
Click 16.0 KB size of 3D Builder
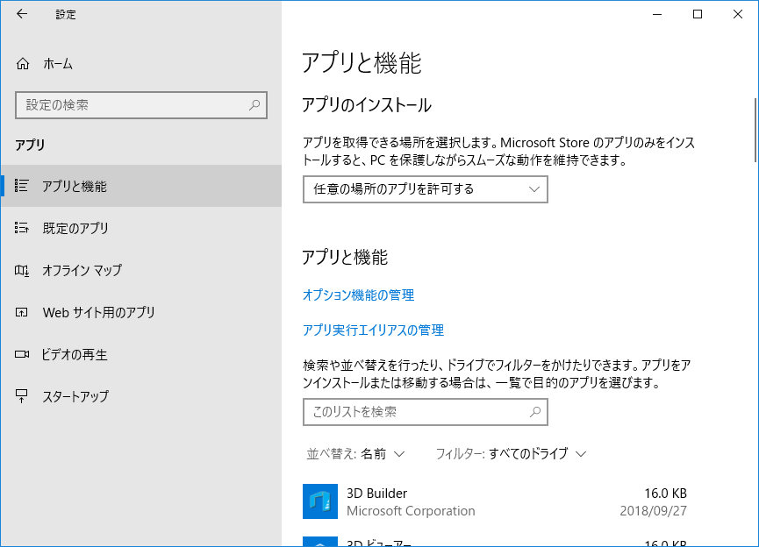pos(665,494)
